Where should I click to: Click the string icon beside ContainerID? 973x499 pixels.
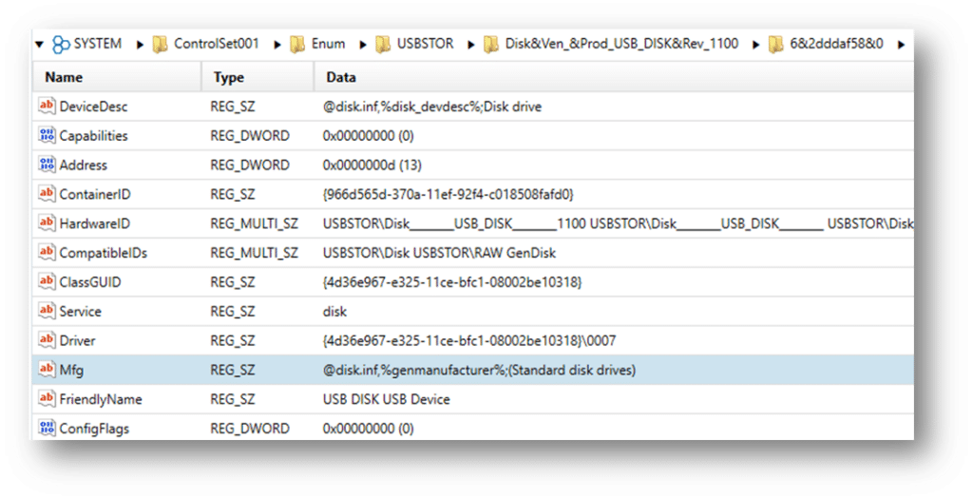pyautogui.click(x=47, y=194)
